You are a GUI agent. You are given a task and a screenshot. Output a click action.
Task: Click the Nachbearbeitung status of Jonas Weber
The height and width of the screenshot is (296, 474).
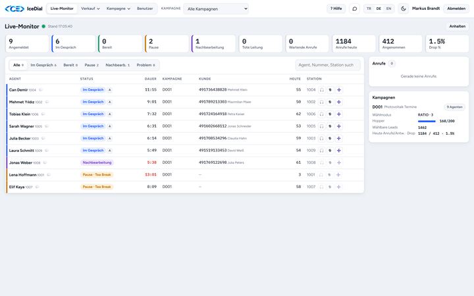97,162
